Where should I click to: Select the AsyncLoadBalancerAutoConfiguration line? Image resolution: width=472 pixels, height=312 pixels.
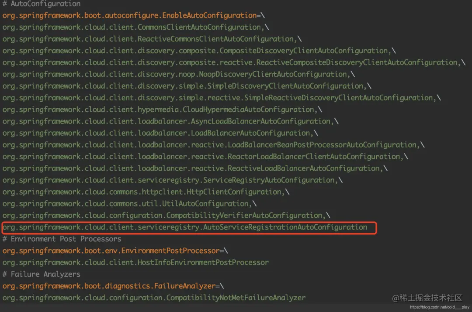pos(170,121)
